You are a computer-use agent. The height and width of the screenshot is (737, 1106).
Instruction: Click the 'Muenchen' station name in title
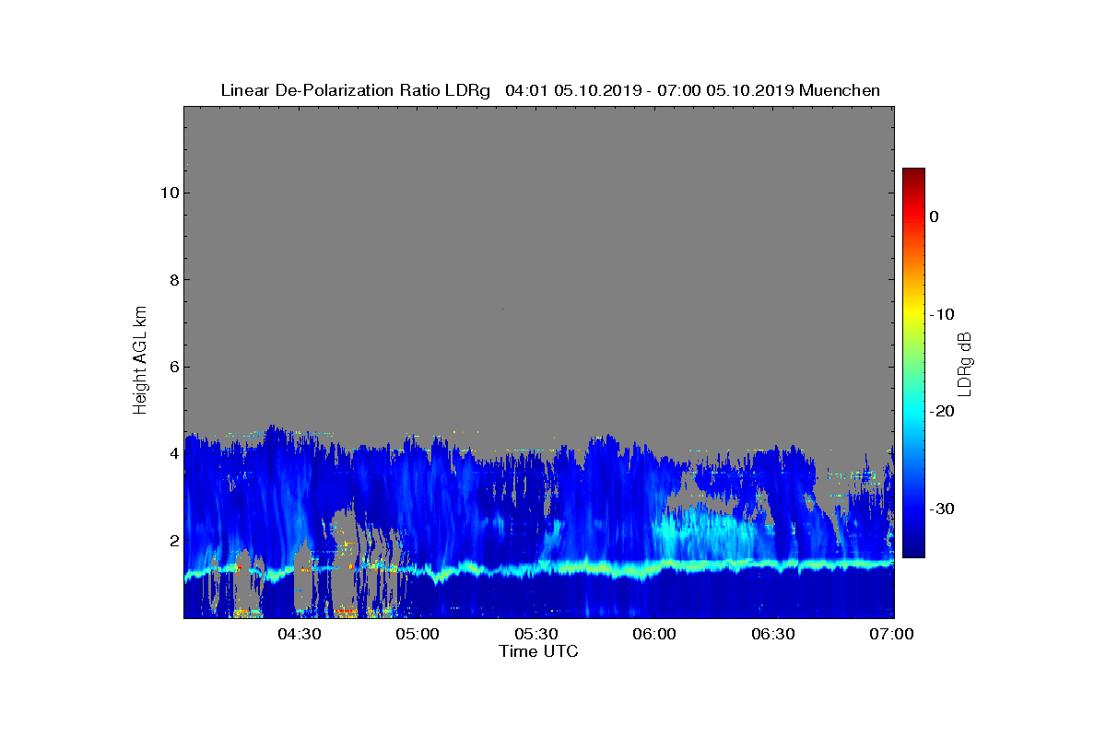point(840,90)
